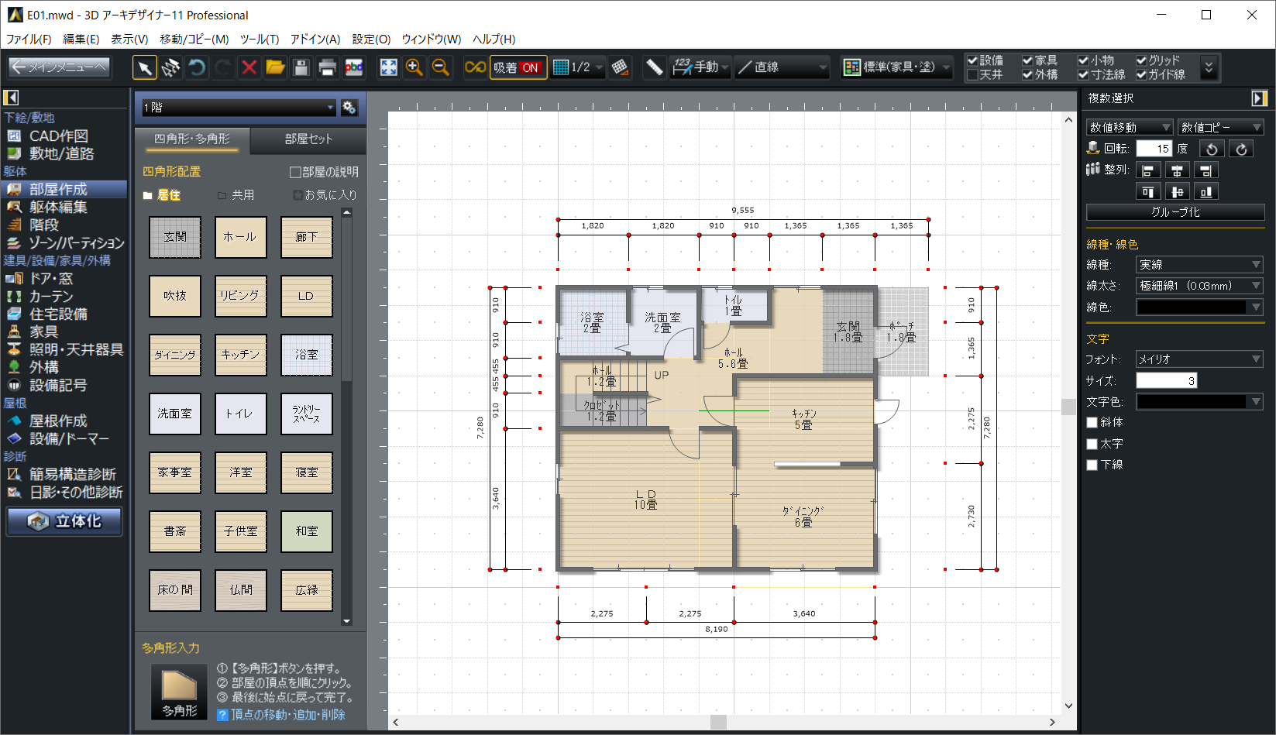Uncheck the グリッド checkbox
The image size is (1276, 735).
pos(1141,60)
